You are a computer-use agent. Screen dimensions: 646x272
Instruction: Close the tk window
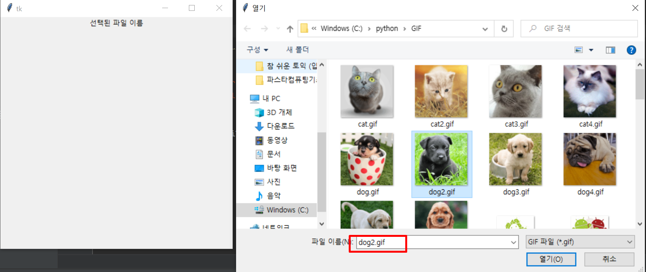(x=219, y=8)
